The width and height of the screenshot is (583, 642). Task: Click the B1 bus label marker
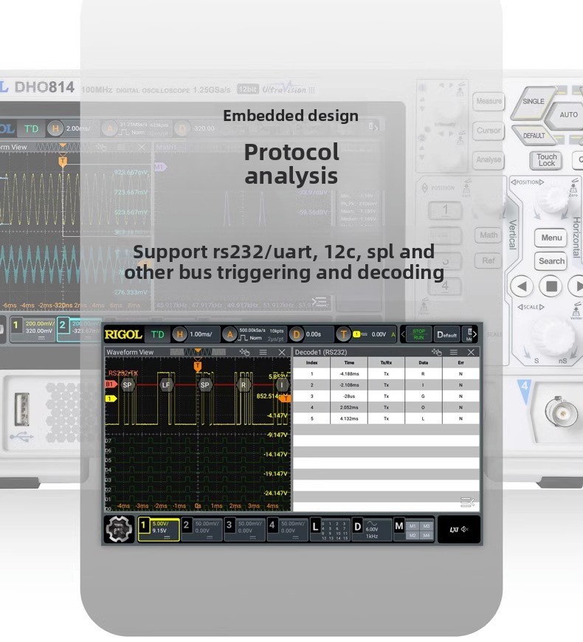click(x=111, y=384)
